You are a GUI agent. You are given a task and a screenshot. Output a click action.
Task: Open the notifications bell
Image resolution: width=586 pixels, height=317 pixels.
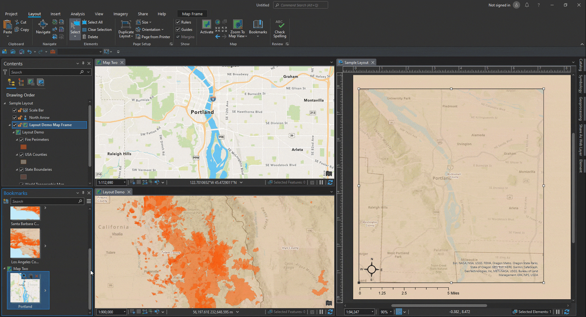(x=527, y=5)
